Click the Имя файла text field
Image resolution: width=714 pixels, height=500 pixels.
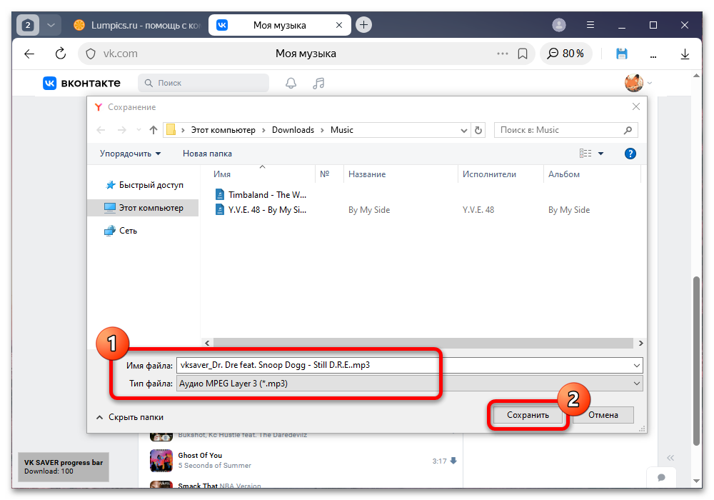403,365
